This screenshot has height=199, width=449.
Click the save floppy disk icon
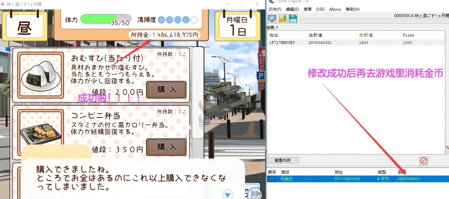click(x=293, y=18)
